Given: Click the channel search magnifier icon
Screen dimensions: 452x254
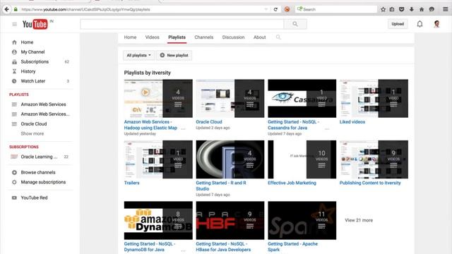Looking at the screenshot, I should tap(278, 37).
